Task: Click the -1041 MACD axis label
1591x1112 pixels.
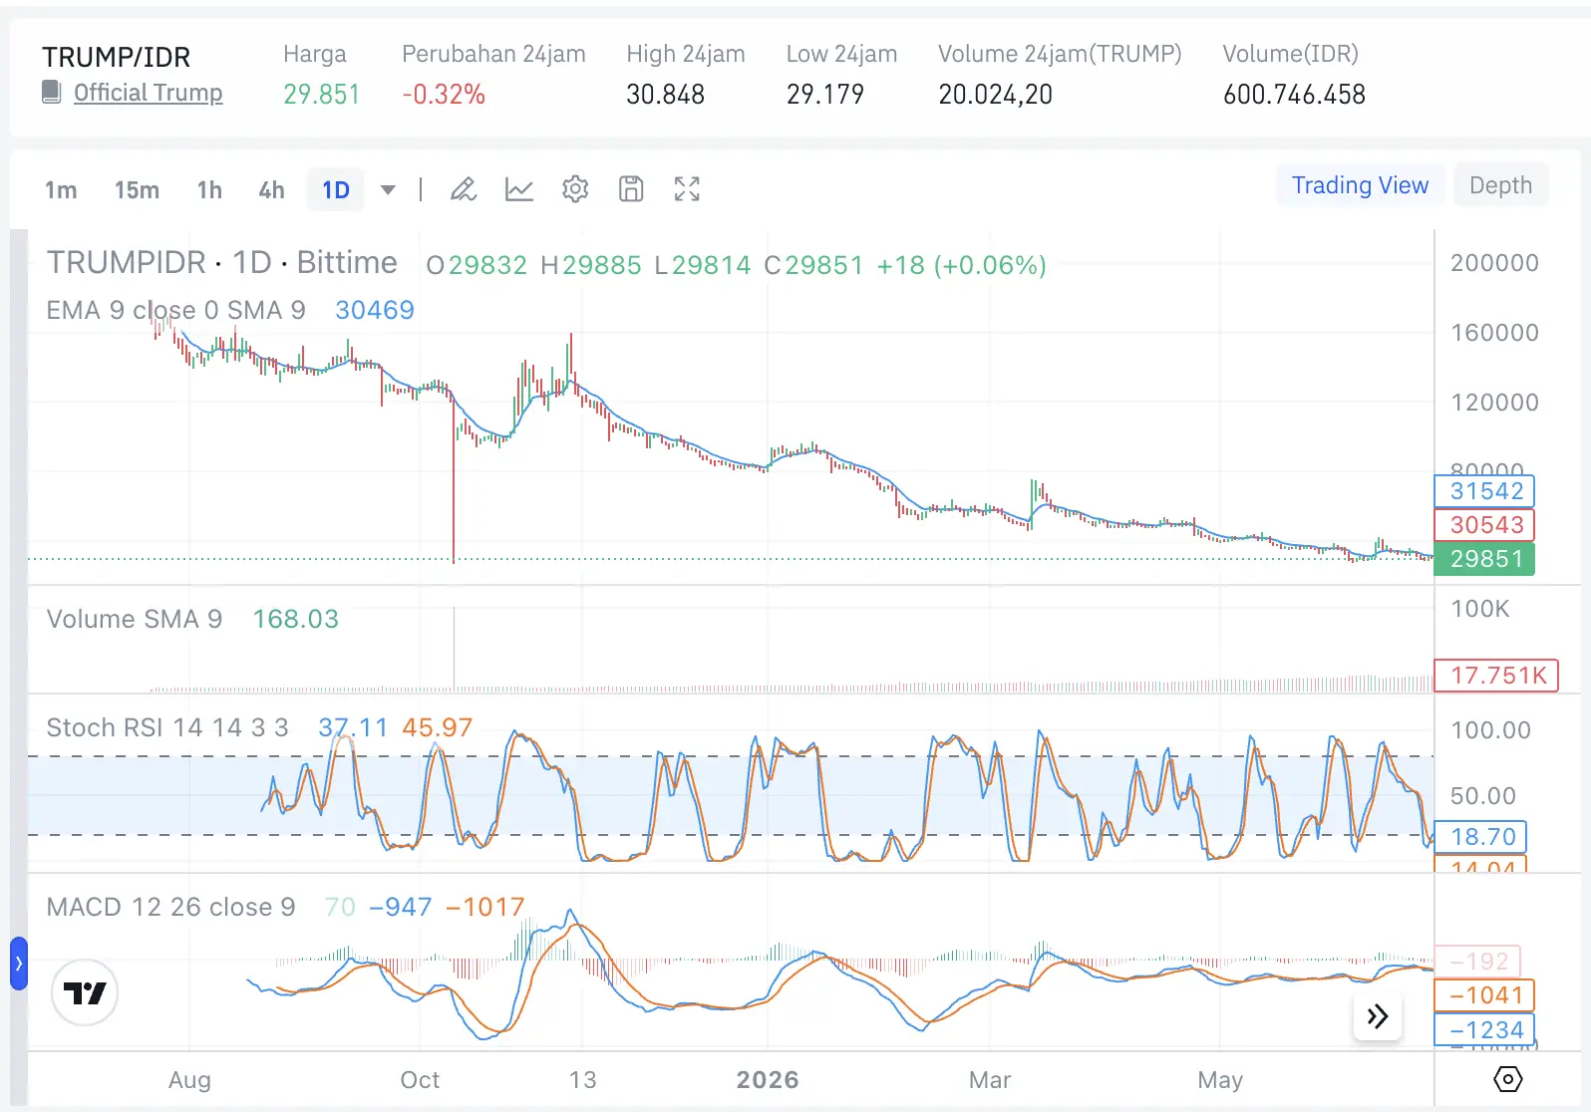Action: (1484, 995)
